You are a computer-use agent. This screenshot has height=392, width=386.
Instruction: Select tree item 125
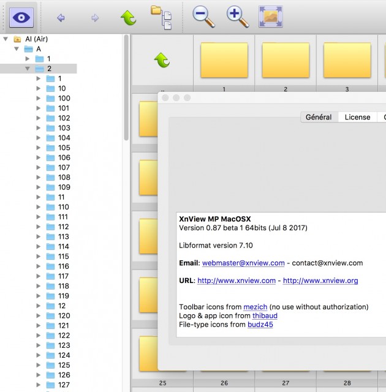[x=64, y=365]
